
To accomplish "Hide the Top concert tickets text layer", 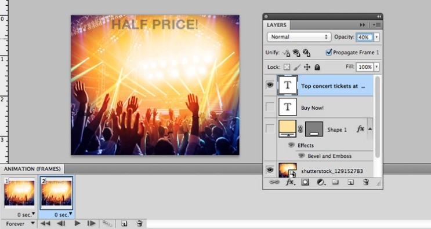I will coord(270,85).
